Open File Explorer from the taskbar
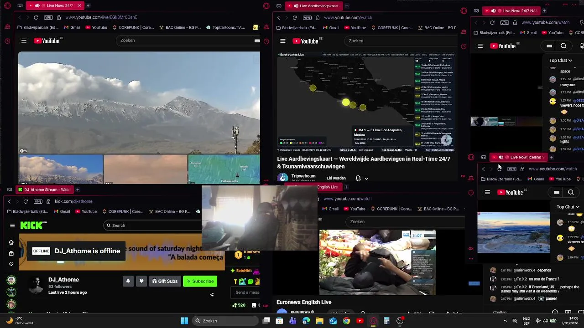 pos(319,321)
